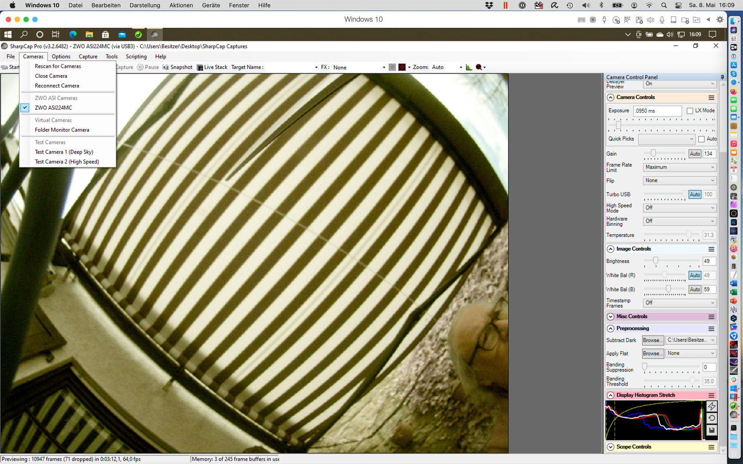The image size is (743, 464).
Task: Open Frame Rate Limit dropdown
Action: pos(679,167)
